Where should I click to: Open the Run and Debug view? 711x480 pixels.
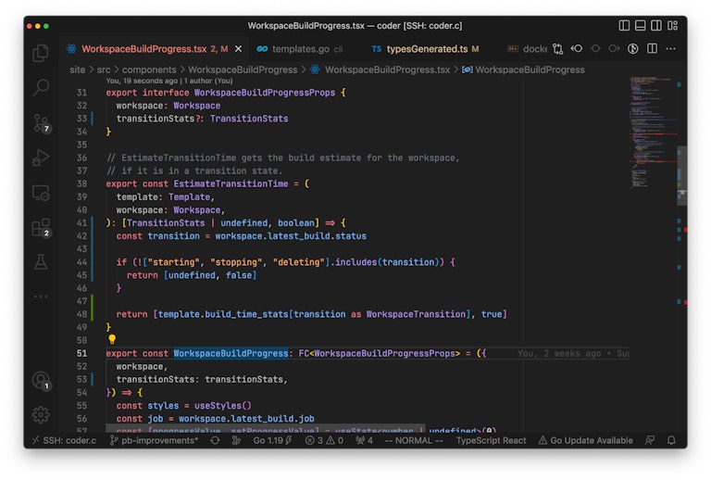point(41,158)
